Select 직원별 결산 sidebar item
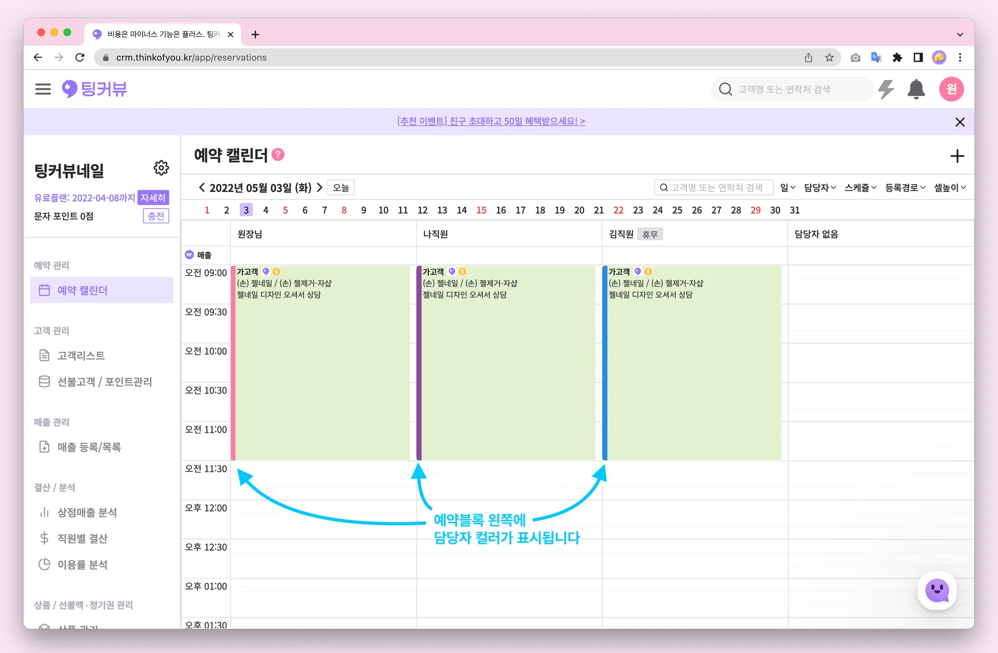Viewport: 998px width, 653px height. [82, 538]
